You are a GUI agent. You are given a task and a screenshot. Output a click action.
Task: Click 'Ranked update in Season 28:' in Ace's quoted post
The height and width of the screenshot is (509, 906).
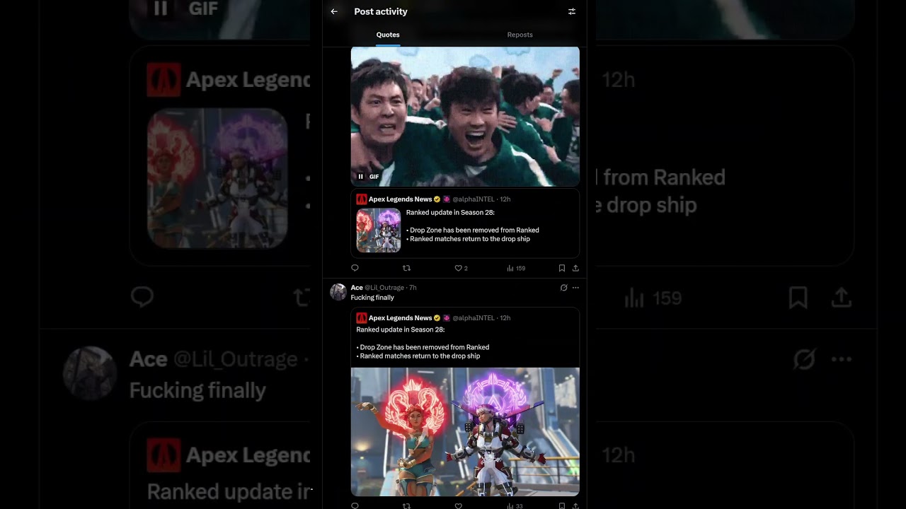tap(401, 329)
